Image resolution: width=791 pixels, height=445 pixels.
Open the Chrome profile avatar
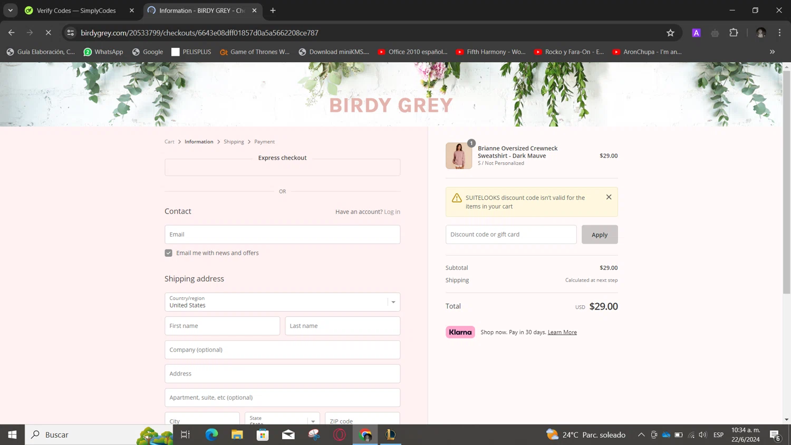tap(760, 33)
